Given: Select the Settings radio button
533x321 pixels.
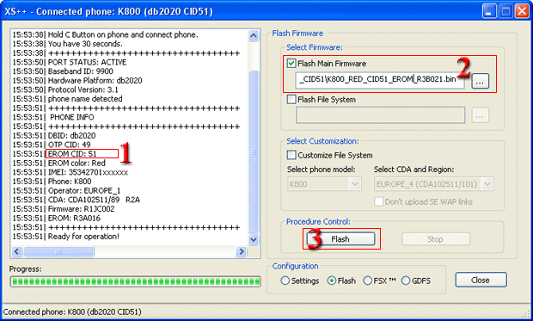Looking at the screenshot, I should 285,281.
